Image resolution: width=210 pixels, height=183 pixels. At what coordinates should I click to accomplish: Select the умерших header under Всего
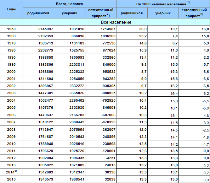(69, 13)
